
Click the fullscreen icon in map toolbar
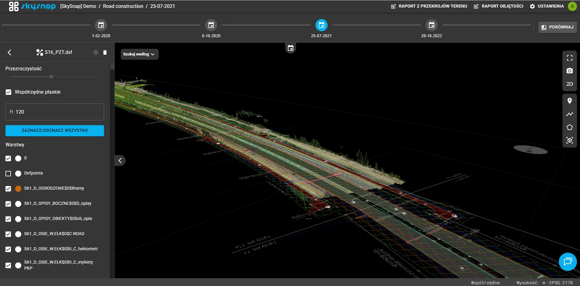click(569, 58)
